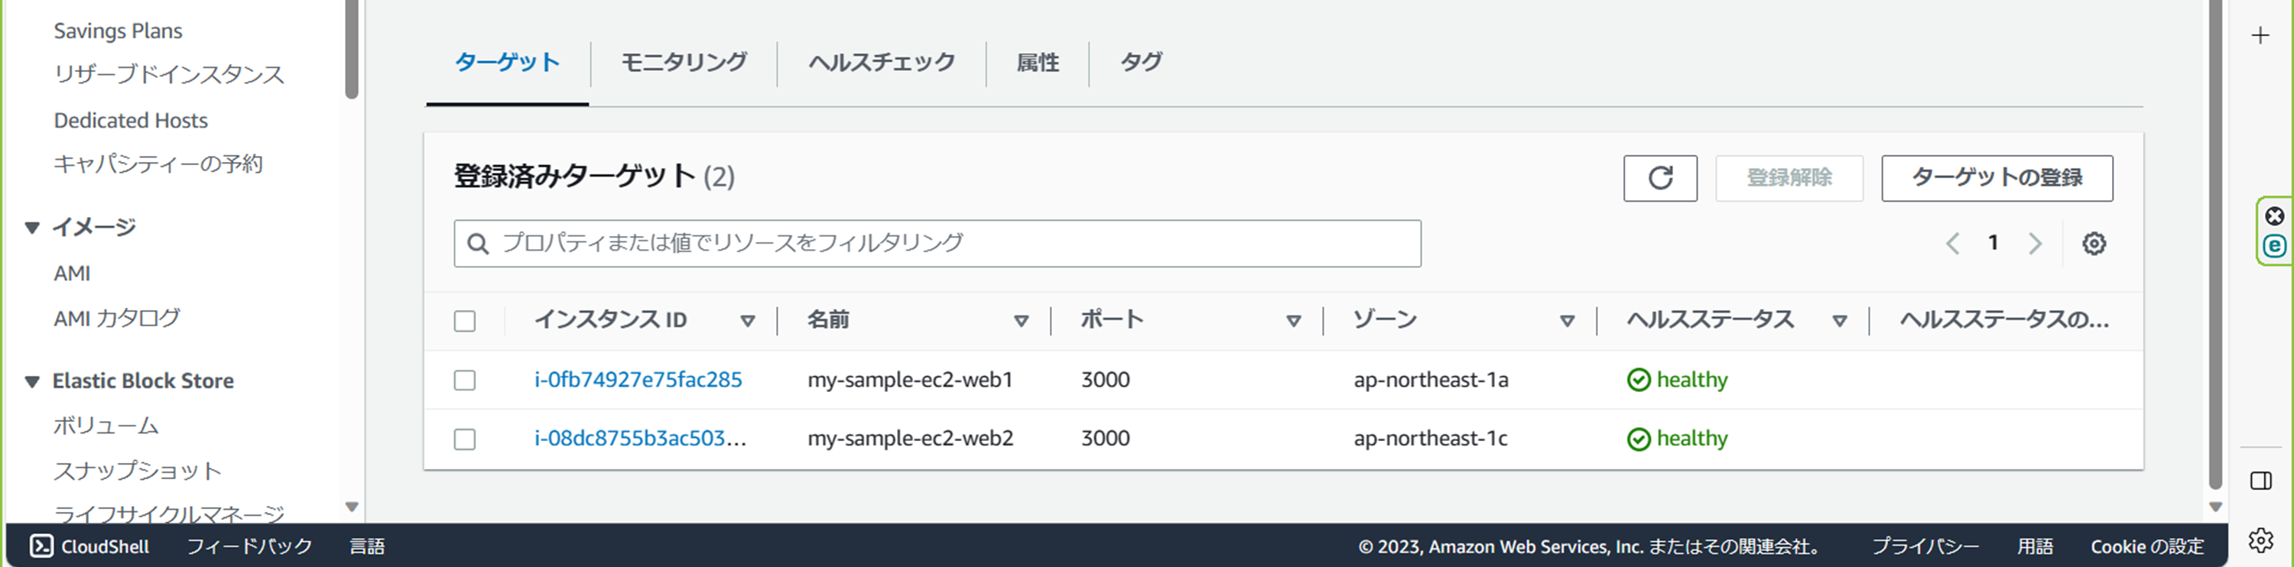Check the my-sample-ec2-web1 row checkbox
Image resolution: width=2294 pixels, height=567 pixels.
(x=465, y=380)
